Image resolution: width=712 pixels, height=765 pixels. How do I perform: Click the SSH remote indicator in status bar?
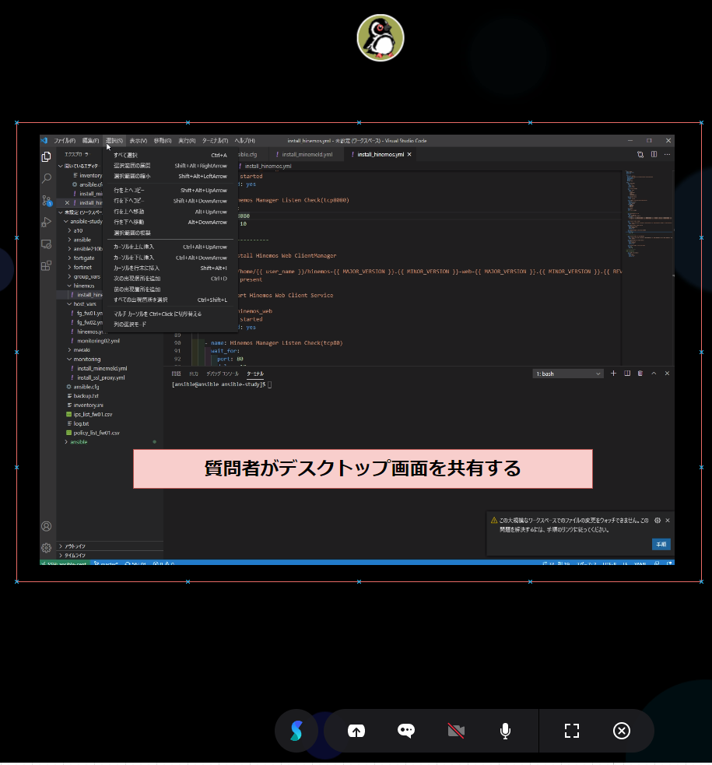(64, 563)
